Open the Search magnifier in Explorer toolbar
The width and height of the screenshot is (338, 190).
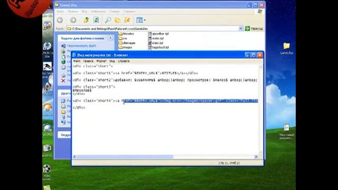click(108, 20)
